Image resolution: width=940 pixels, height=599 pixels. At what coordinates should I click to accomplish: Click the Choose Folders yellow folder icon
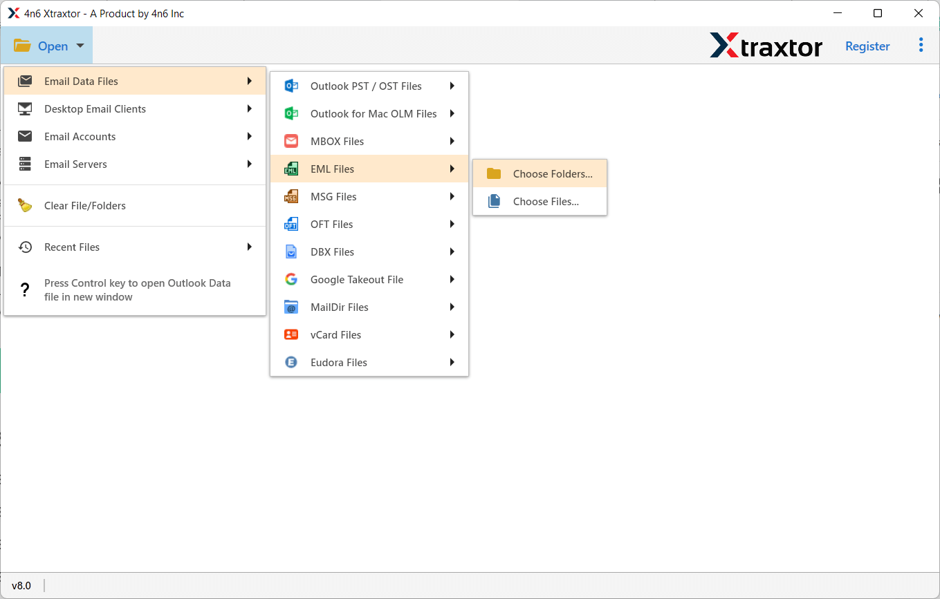click(x=493, y=173)
